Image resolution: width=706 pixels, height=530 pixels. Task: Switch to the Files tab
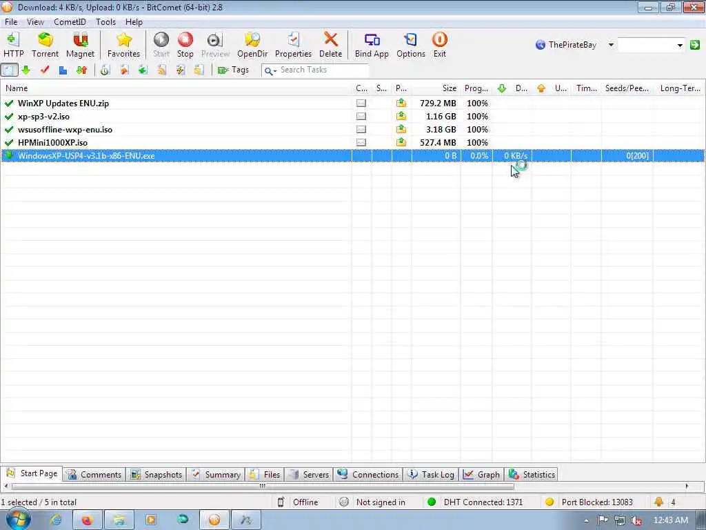[x=265, y=474]
